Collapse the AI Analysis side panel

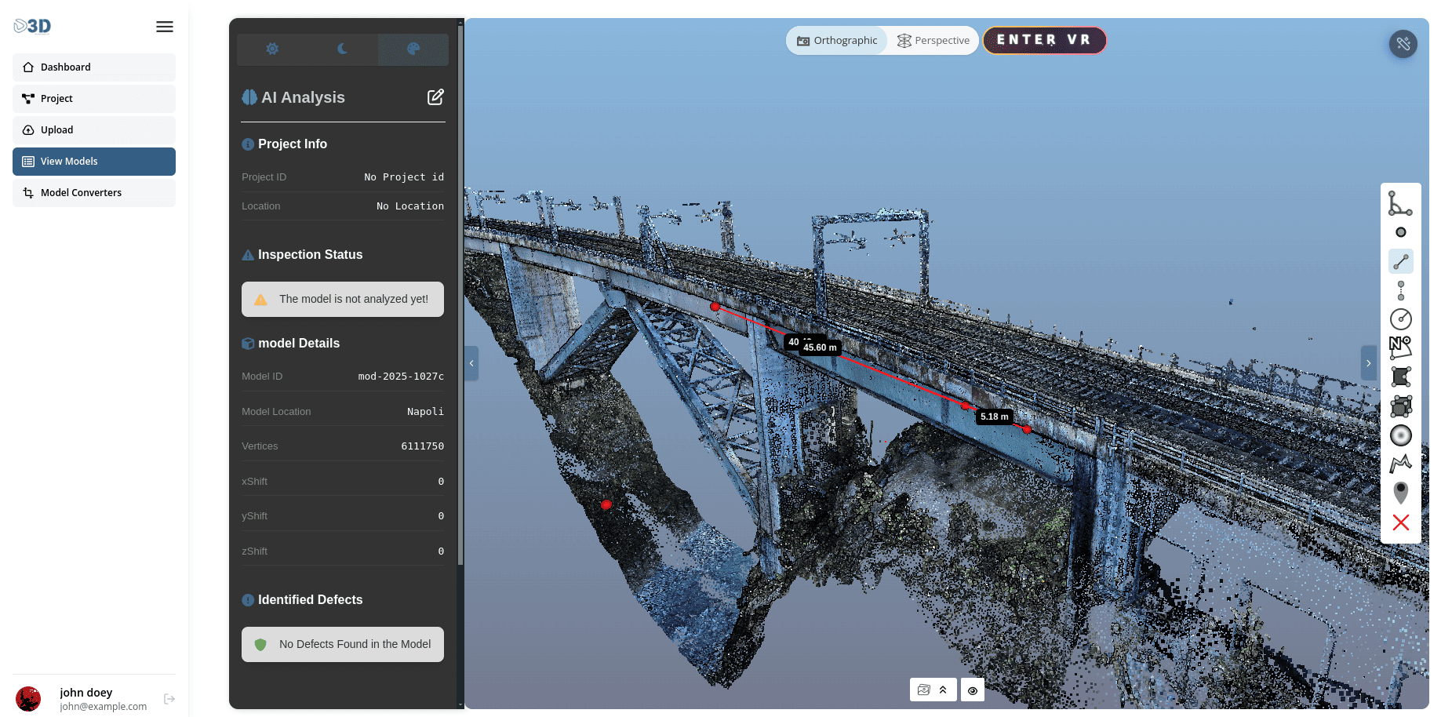click(x=471, y=362)
